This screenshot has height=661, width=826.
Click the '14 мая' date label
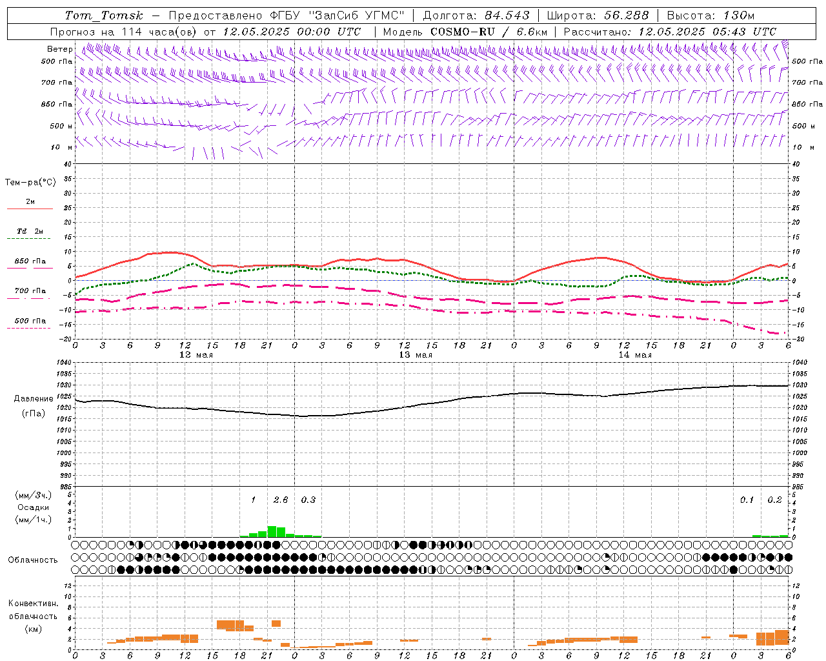(x=635, y=355)
